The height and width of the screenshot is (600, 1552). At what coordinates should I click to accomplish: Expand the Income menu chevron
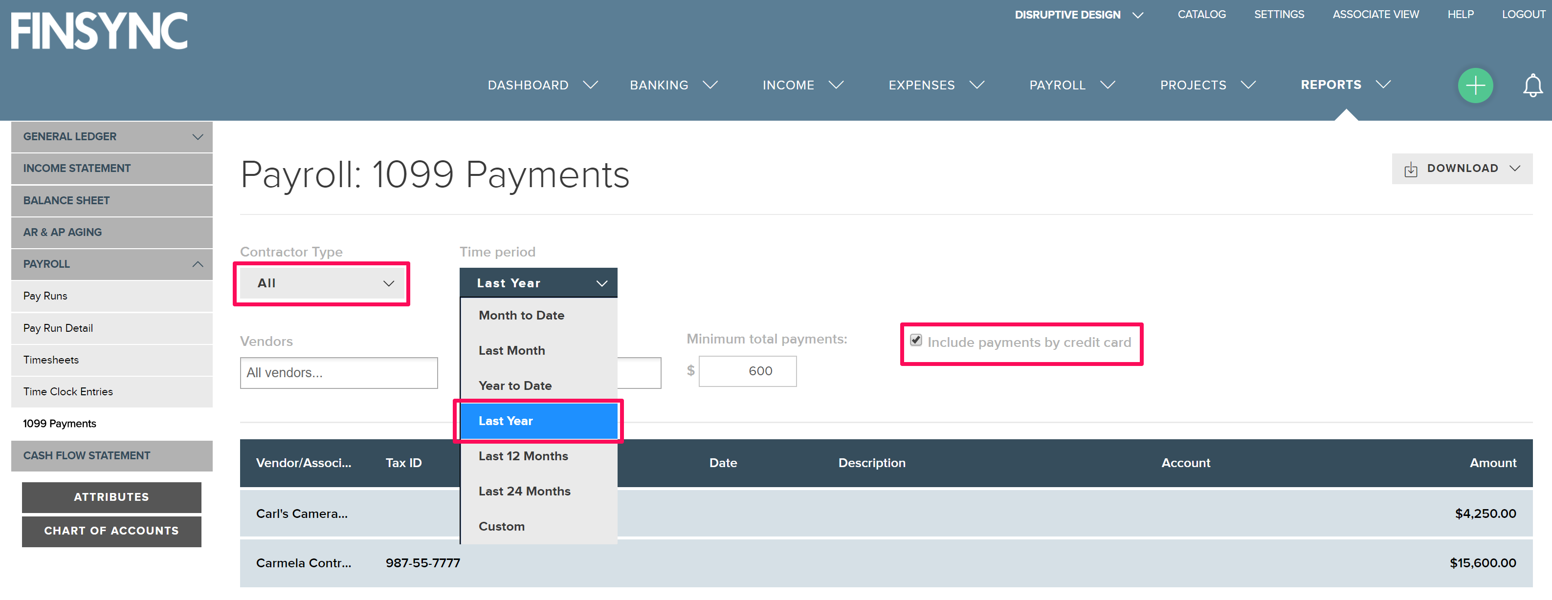836,85
